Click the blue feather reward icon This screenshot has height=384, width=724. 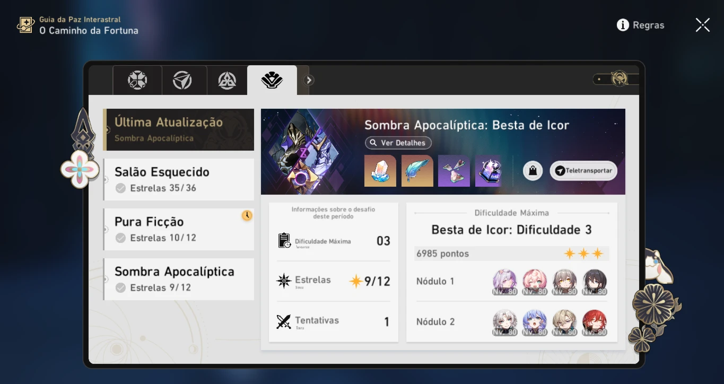click(x=417, y=171)
